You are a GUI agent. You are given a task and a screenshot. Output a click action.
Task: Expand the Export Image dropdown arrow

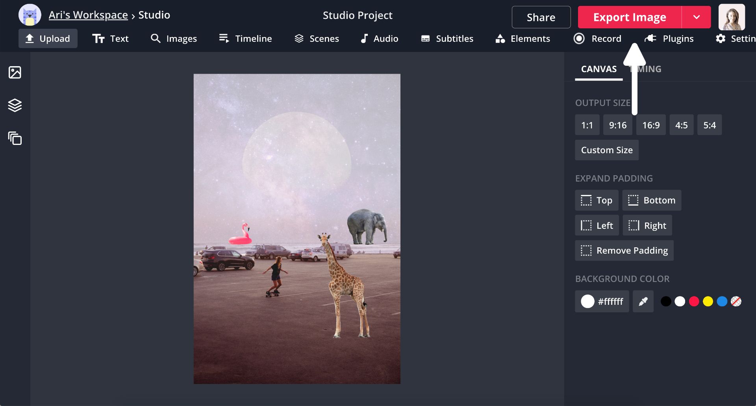coord(696,17)
